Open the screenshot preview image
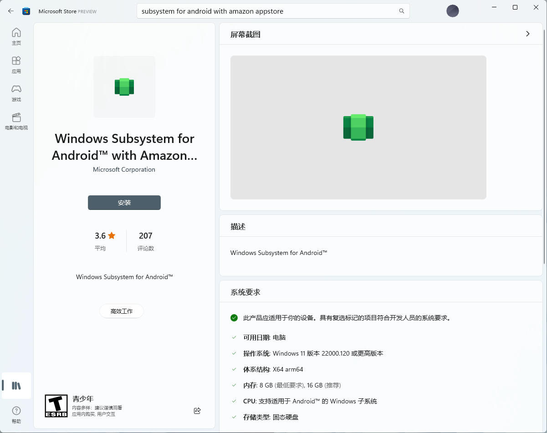 click(358, 127)
